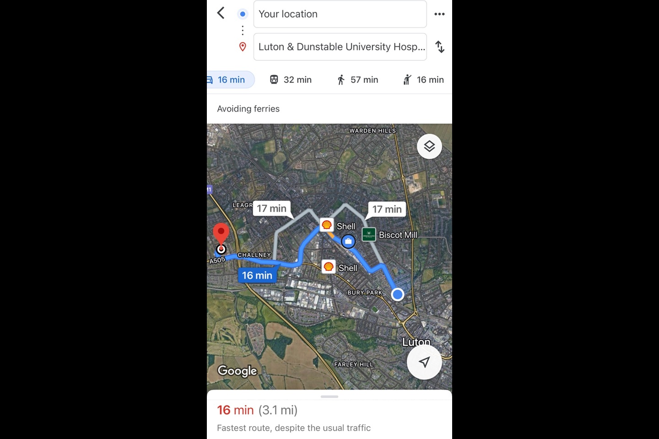Screen dimensions: 659x439
Task: Choose the right 17 min alternate route
Action: [387, 209]
